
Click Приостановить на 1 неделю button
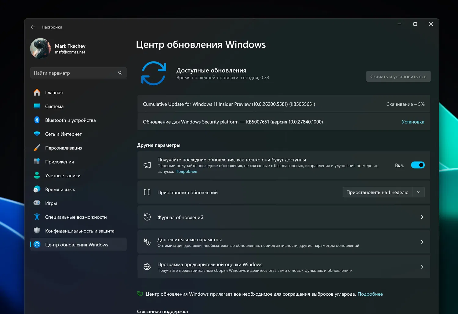point(377,192)
